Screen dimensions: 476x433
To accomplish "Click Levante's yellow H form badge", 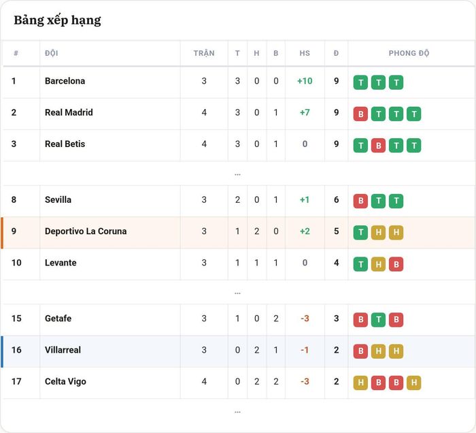I will coord(378,264).
